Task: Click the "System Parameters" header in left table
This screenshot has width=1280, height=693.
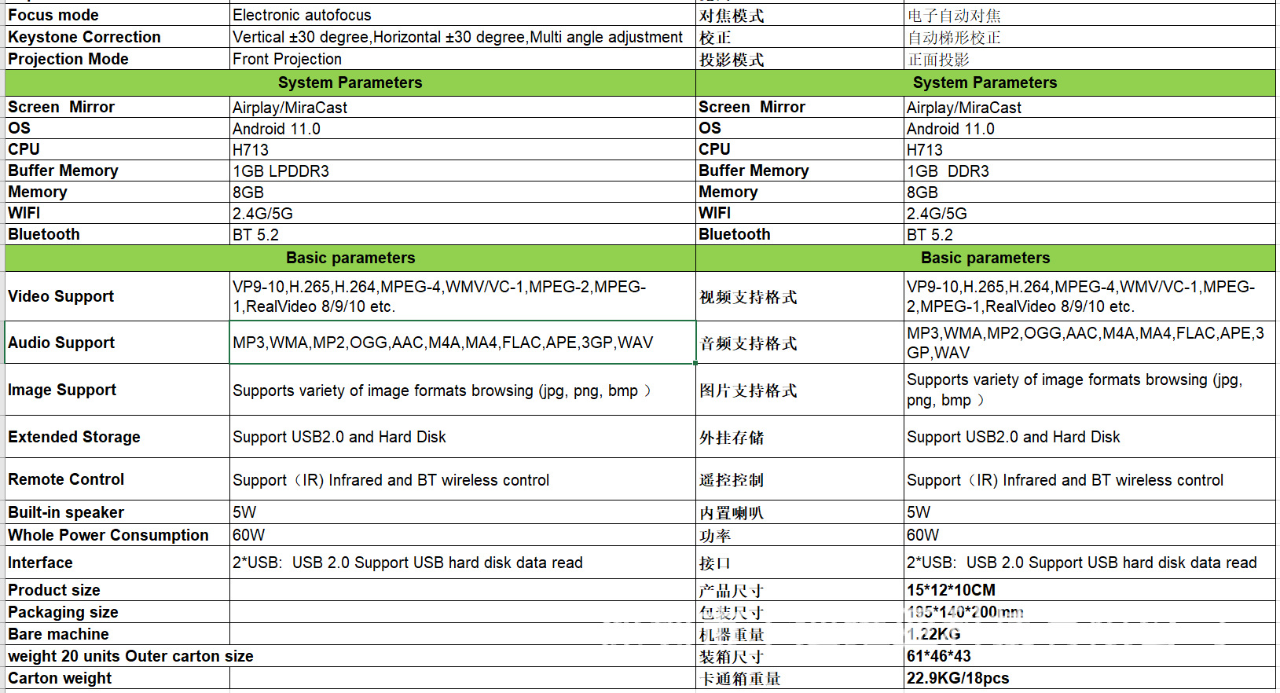Action: point(350,82)
